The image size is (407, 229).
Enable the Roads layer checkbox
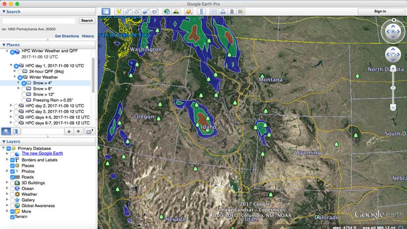click(x=13, y=177)
